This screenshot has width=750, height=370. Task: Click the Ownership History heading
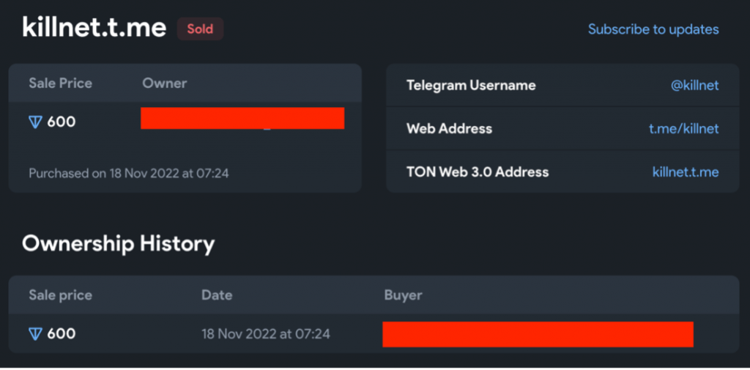coord(118,244)
